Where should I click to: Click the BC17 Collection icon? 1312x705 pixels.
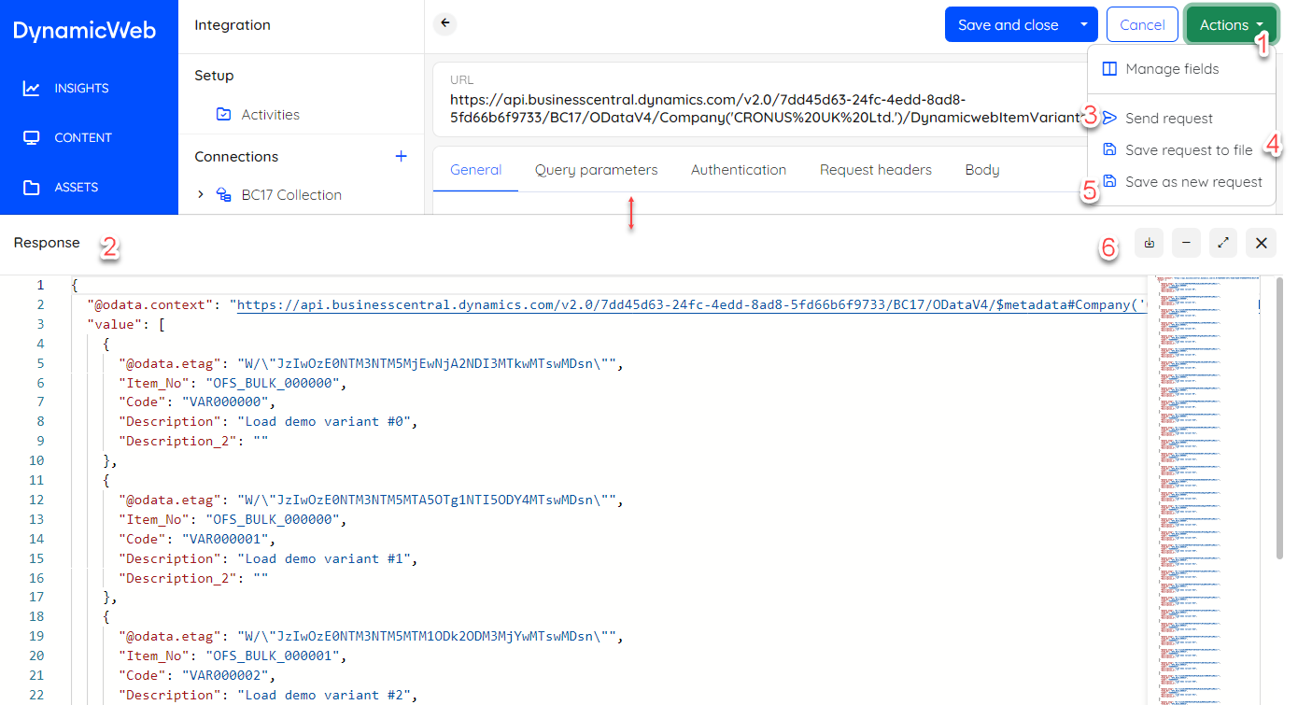(x=224, y=195)
